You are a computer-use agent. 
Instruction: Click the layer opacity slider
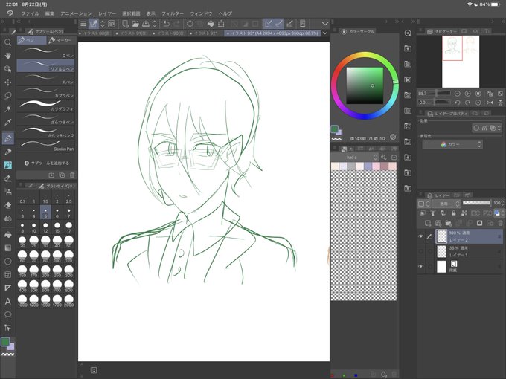point(477,203)
